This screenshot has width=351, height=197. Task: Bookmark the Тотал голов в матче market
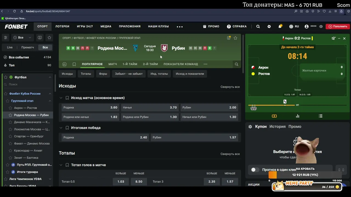[x=67, y=165]
